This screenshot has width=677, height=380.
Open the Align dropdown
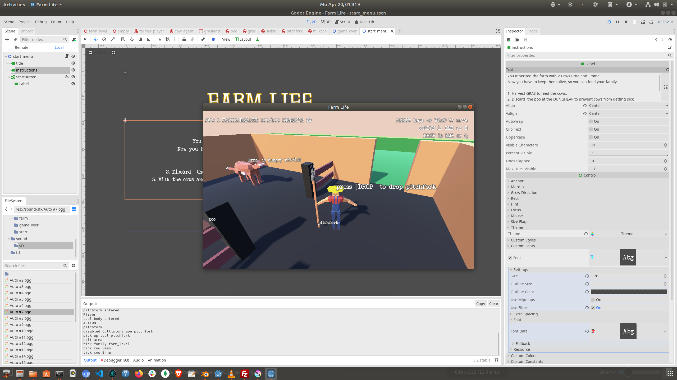[628, 106]
